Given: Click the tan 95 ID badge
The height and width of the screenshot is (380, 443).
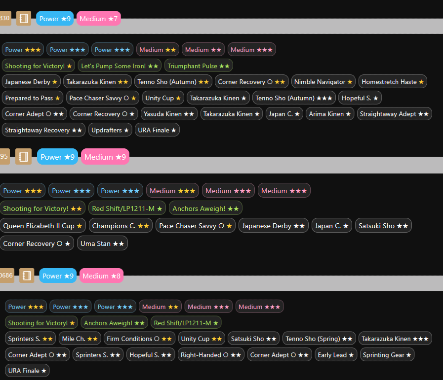Looking at the screenshot, I should pos(4,156).
